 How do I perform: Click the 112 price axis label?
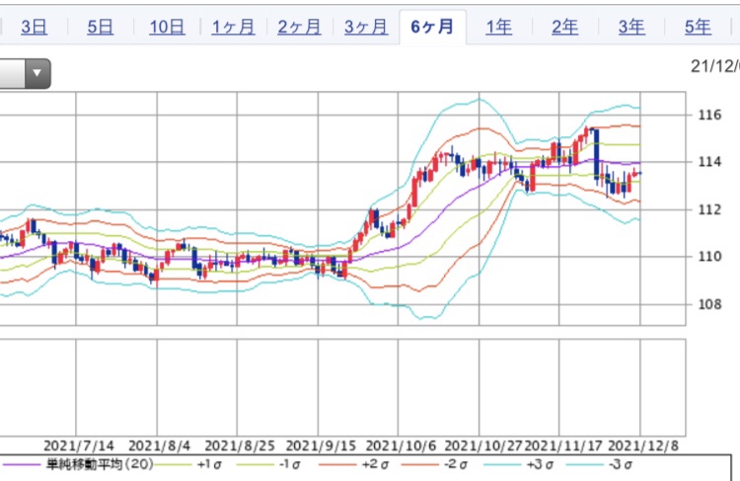pos(709,209)
